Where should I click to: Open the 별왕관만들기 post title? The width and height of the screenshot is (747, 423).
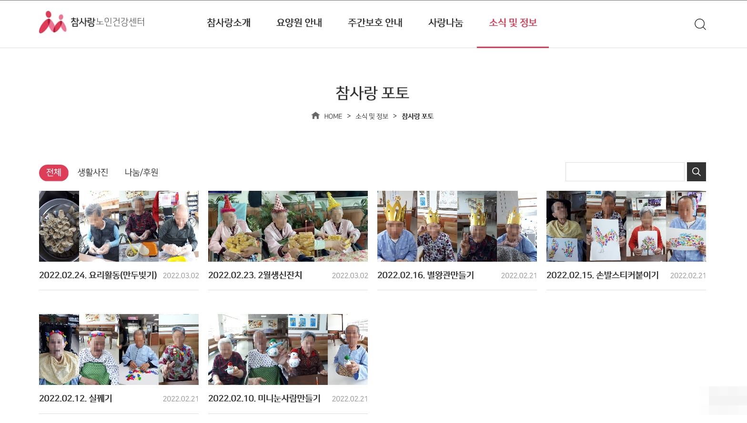(x=425, y=275)
